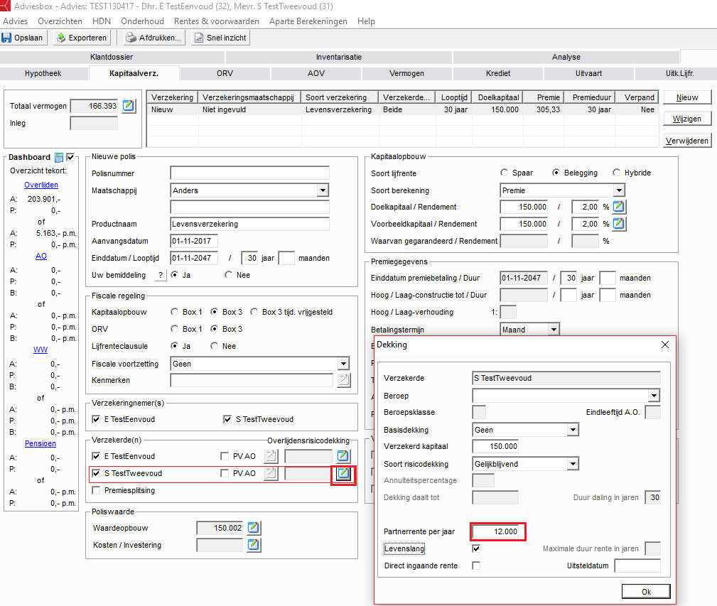Select Nee for Uw bemiddeling
The image size is (717, 606).
tap(229, 275)
